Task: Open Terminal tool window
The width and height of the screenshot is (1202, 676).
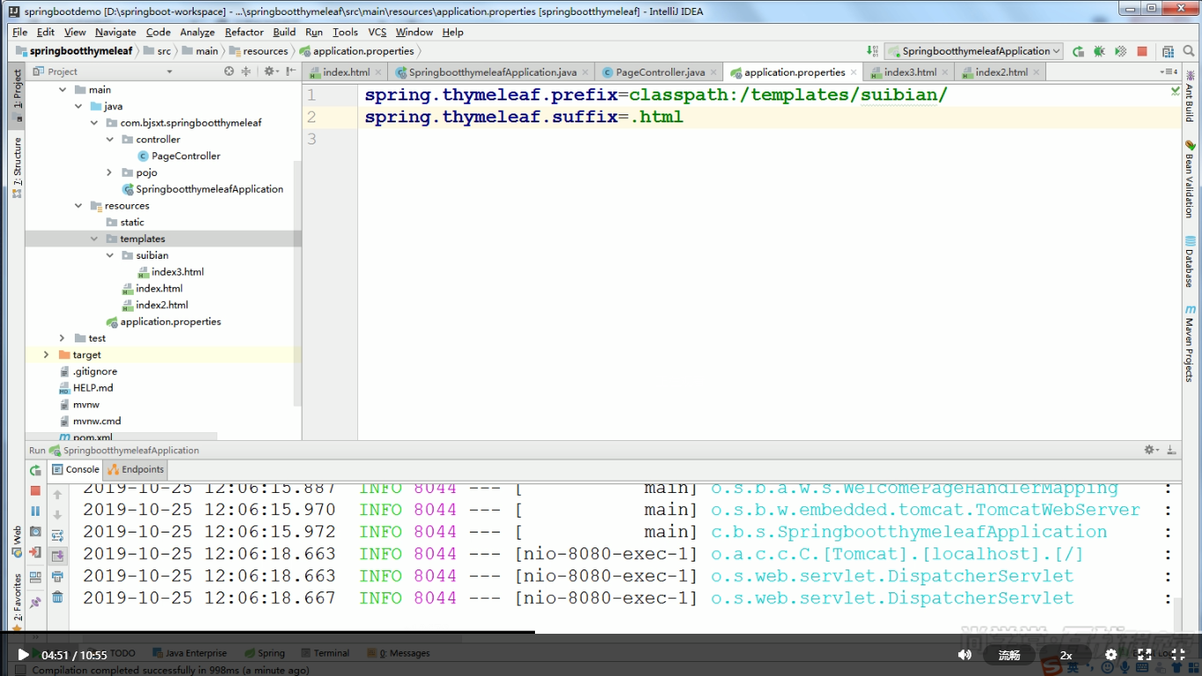Action: point(325,653)
